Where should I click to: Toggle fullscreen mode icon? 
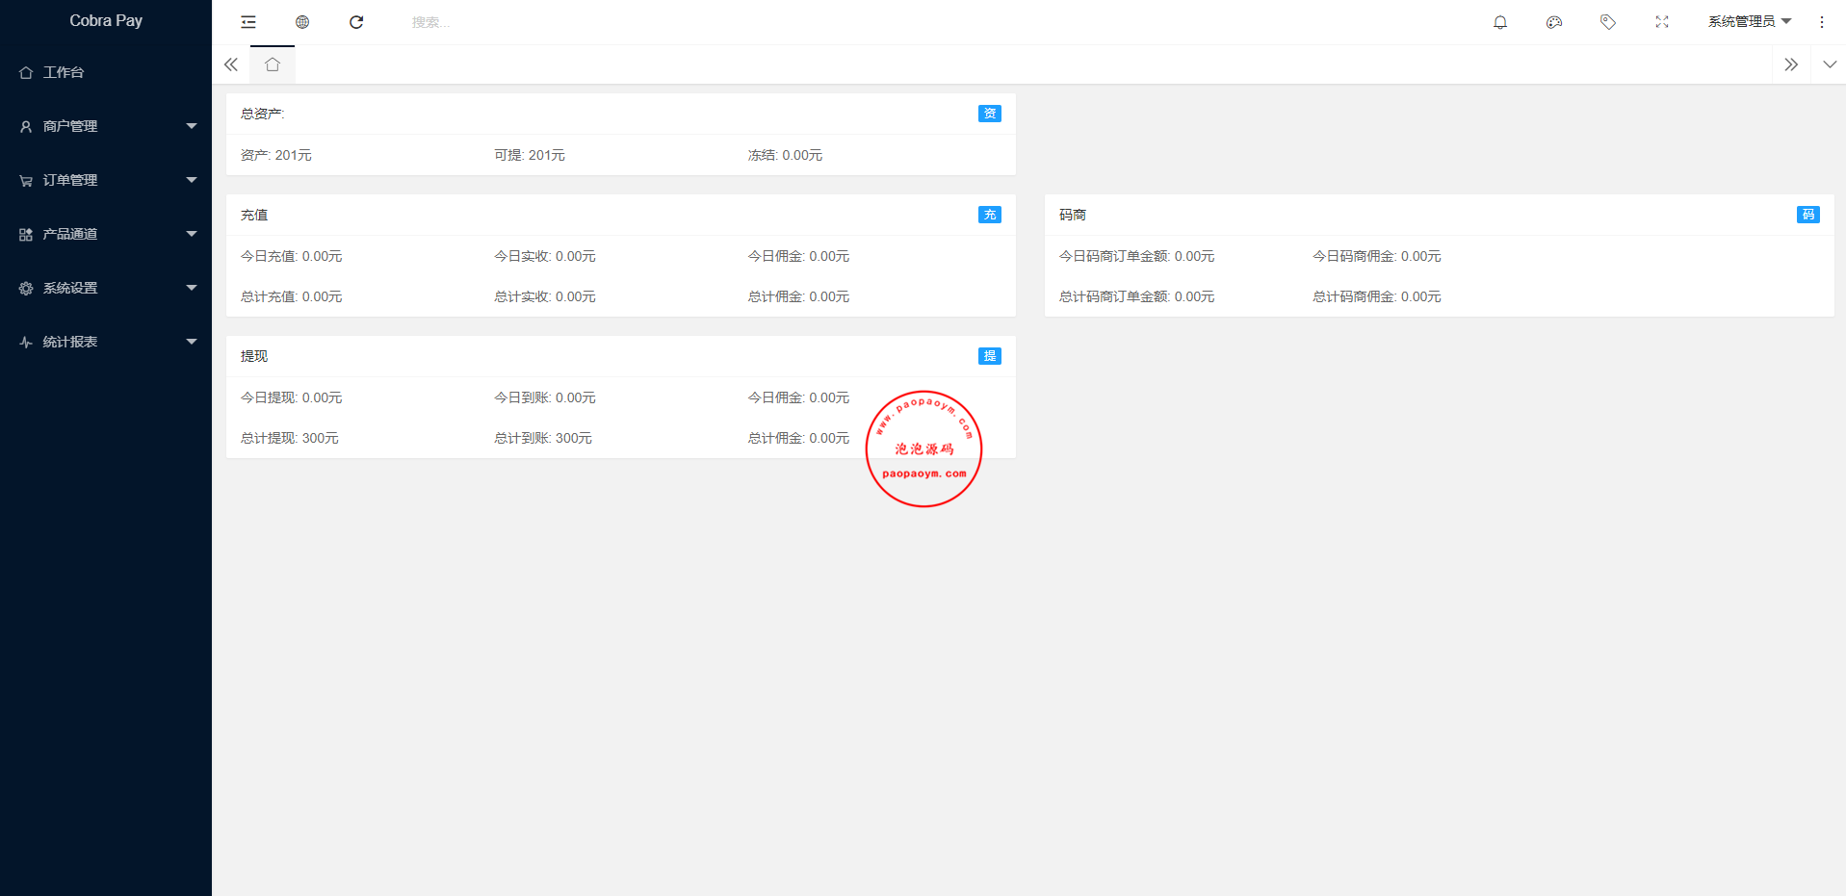(1661, 22)
